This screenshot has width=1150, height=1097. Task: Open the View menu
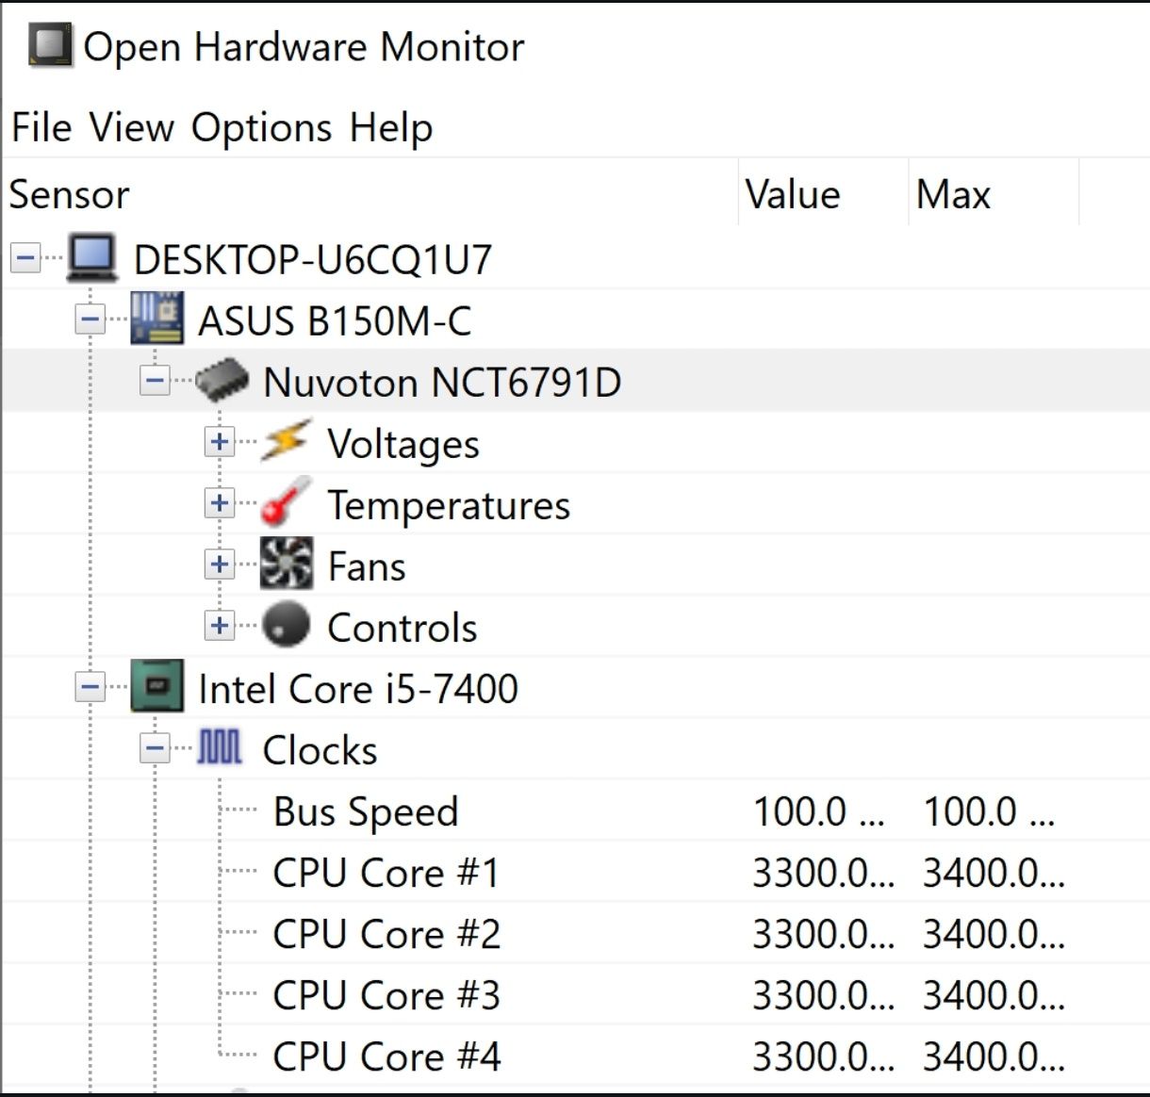(x=132, y=127)
